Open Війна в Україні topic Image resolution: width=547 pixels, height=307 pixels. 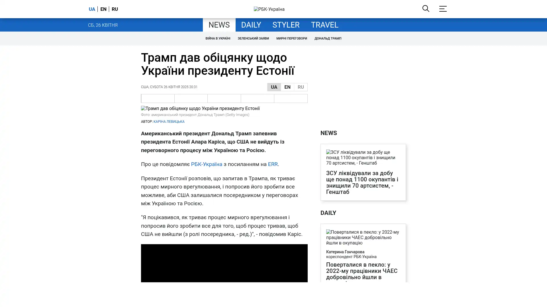(x=218, y=38)
